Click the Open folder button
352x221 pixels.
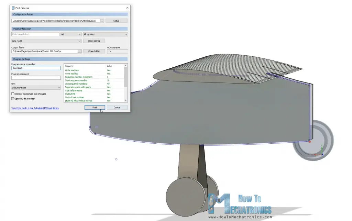pyautogui.click(x=94, y=51)
